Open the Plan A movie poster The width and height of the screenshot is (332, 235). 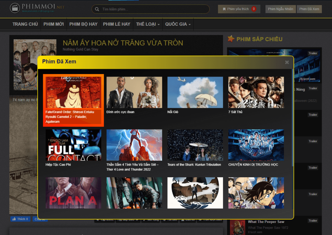[74, 193]
